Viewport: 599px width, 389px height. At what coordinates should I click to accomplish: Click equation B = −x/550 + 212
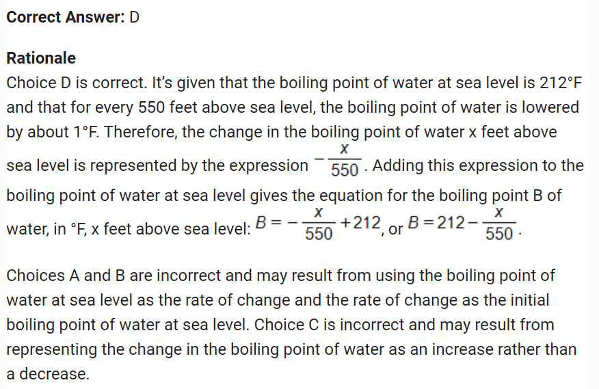click(x=312, y=223)
